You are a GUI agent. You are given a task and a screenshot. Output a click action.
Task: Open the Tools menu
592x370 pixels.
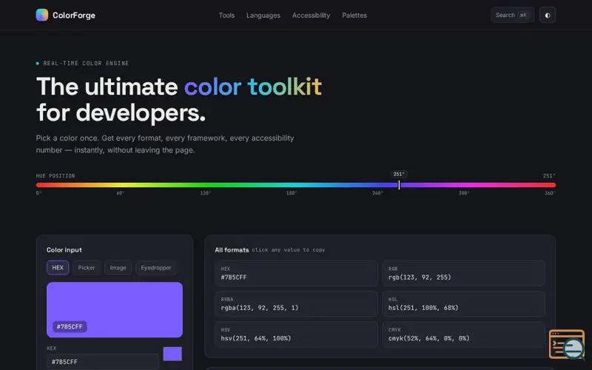226,16
